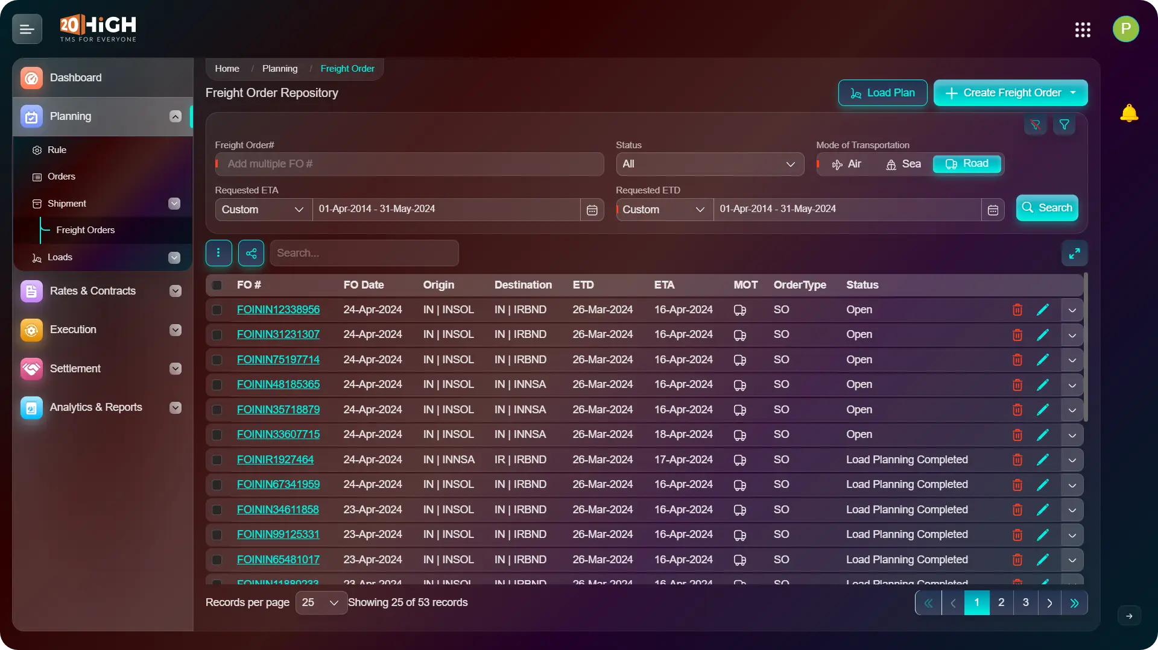The image size is (1158, 650).
Task: Toggle the blue filter funnel icon
Action: [1065, 125]
